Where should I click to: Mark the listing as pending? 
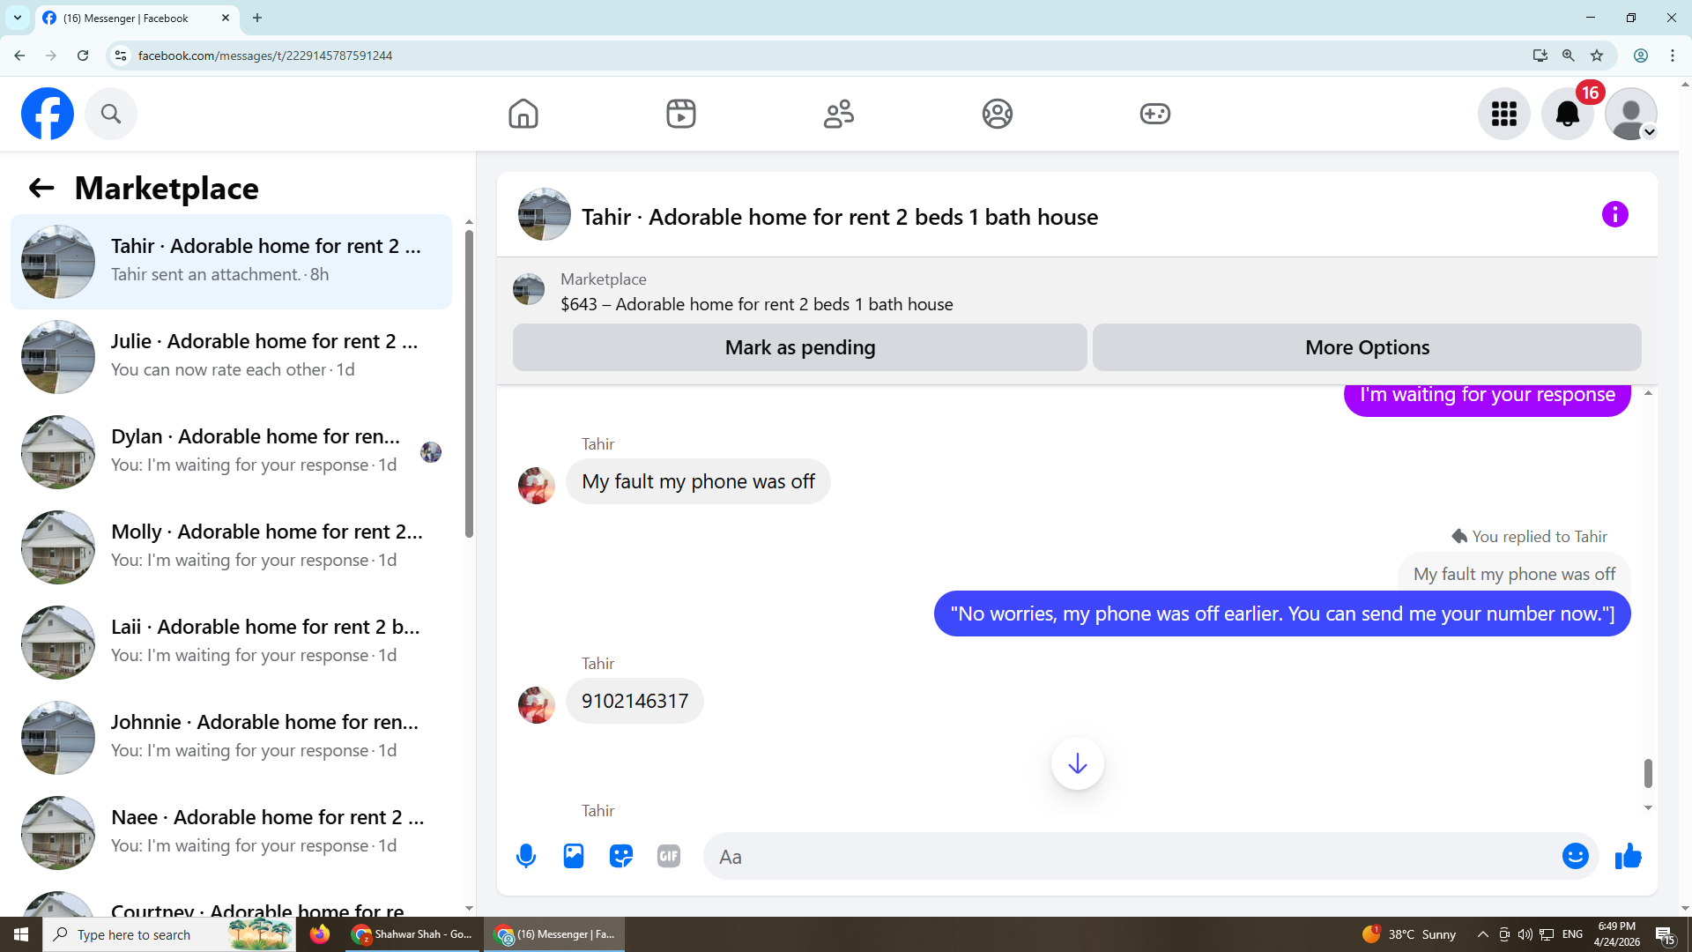point(800,347)
